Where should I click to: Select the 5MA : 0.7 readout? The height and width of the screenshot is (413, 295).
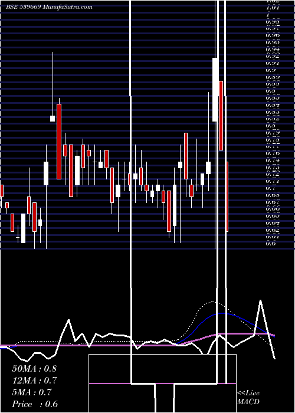click(32, 392)
